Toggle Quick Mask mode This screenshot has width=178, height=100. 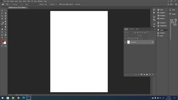(x=2, y=46)
